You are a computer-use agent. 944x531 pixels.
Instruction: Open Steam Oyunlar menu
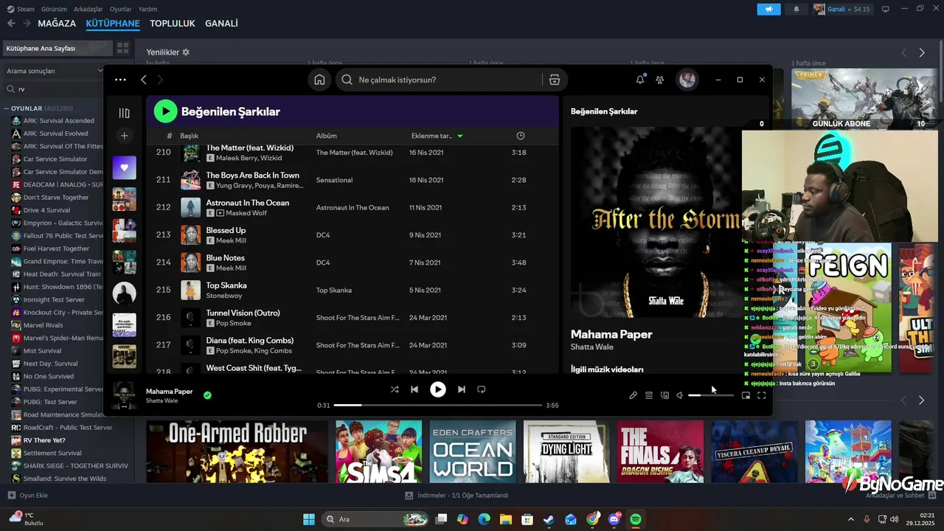(x=121, y=9)
